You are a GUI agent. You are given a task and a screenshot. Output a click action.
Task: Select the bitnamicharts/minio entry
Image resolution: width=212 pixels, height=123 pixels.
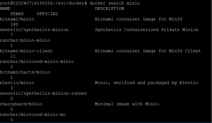coord(25,72)
